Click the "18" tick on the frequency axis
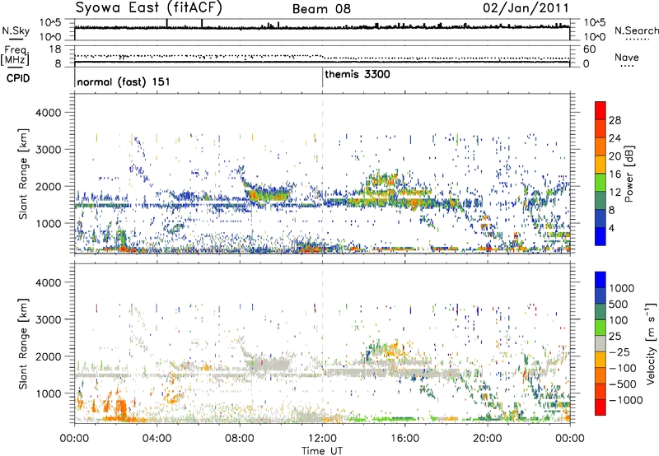Viewport: 659px width, 456px height. 54,49
